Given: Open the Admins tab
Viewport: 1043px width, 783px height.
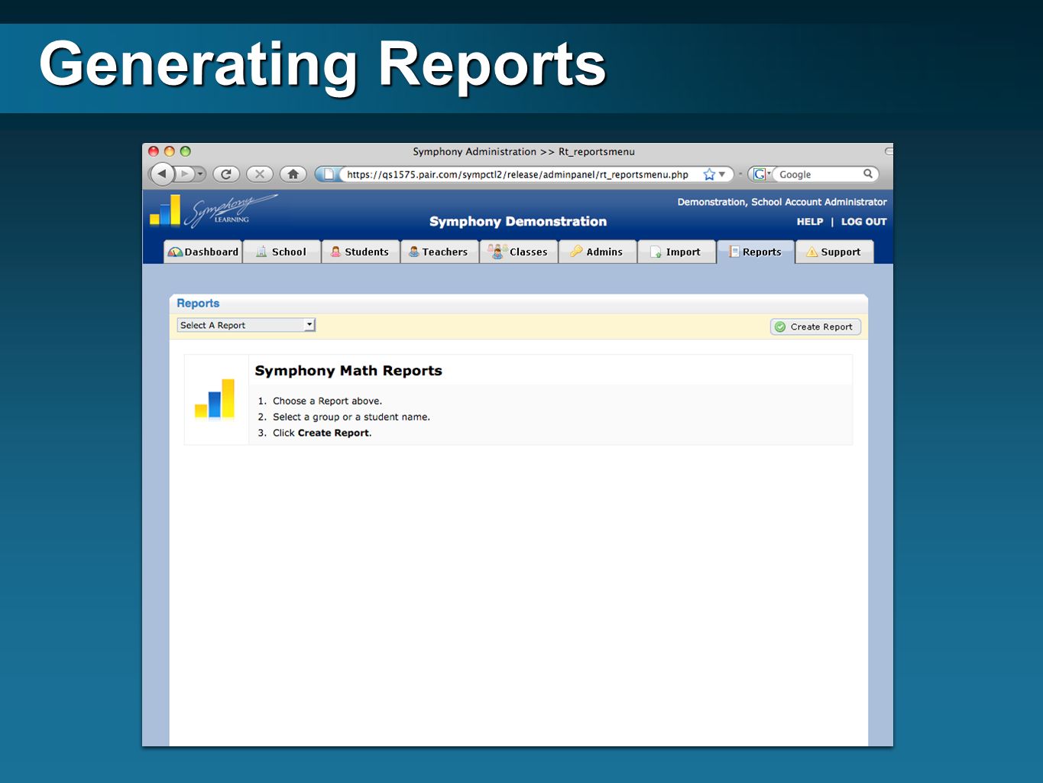Looking at the screenshot, I should 598,252.
